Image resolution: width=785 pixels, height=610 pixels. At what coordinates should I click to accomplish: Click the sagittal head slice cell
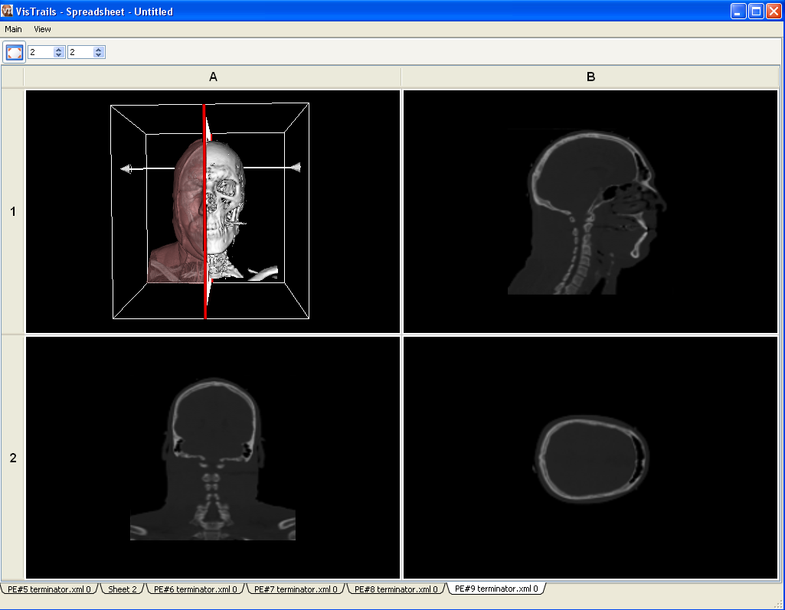(x=590, y=211)
